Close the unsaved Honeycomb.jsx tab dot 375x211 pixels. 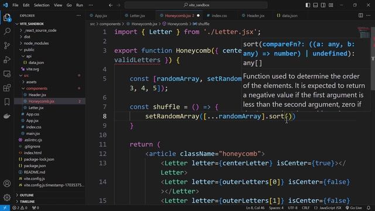(198, 16)
